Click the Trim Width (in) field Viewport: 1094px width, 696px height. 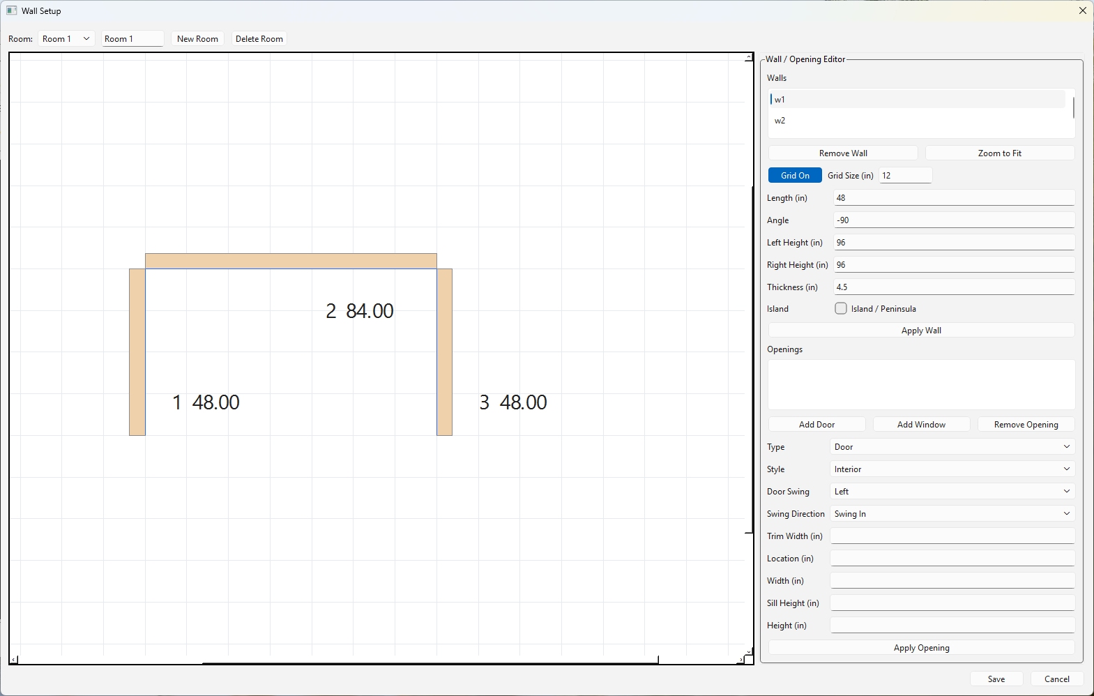(x=952, y=536)
